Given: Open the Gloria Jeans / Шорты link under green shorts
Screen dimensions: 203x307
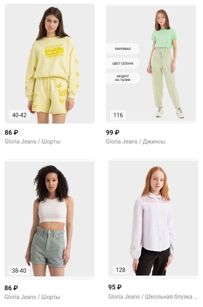Looking at the screenshot, I should pyautogui.click(x=32, y=297).
